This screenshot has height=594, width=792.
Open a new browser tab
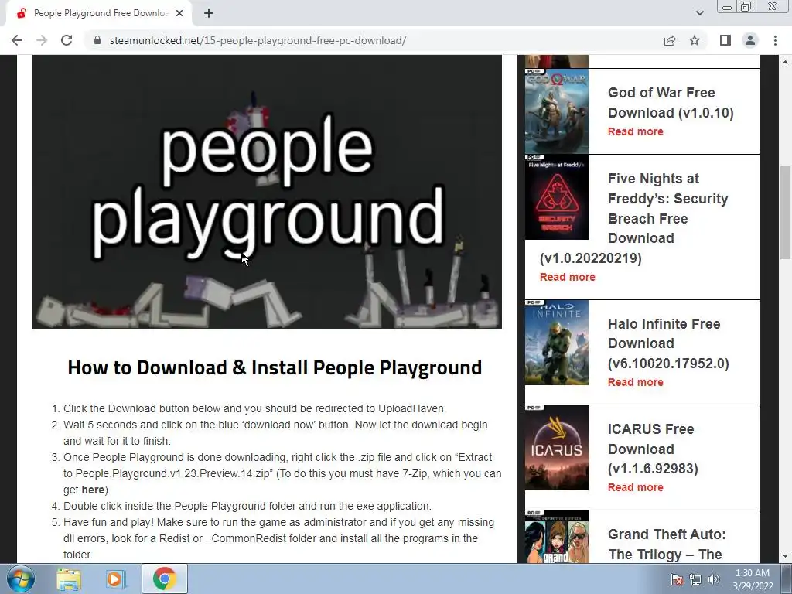(x=209, y=14)
